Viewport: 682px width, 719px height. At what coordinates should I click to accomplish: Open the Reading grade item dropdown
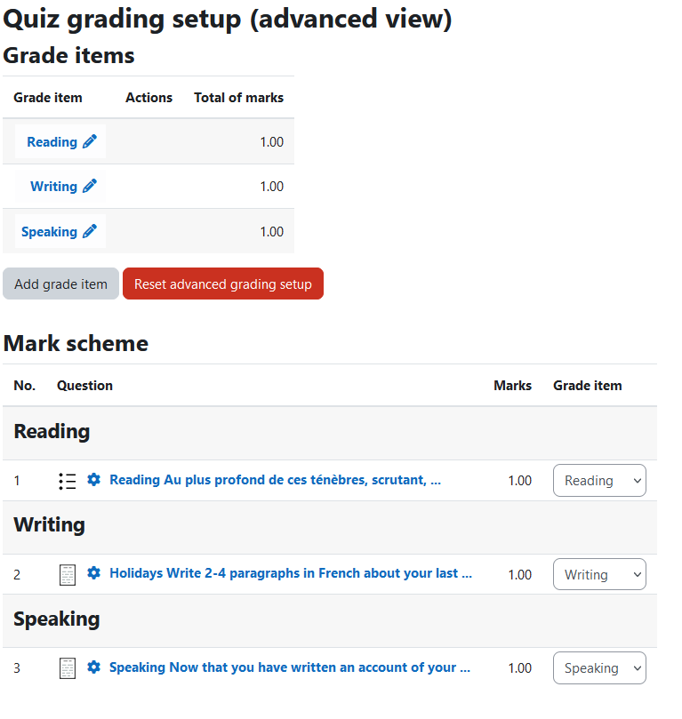(x=599, y=481)
